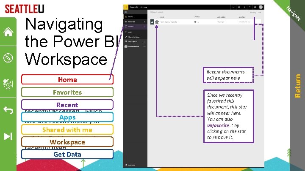Click the data chart icon in green sidebar

pos(8,84)
